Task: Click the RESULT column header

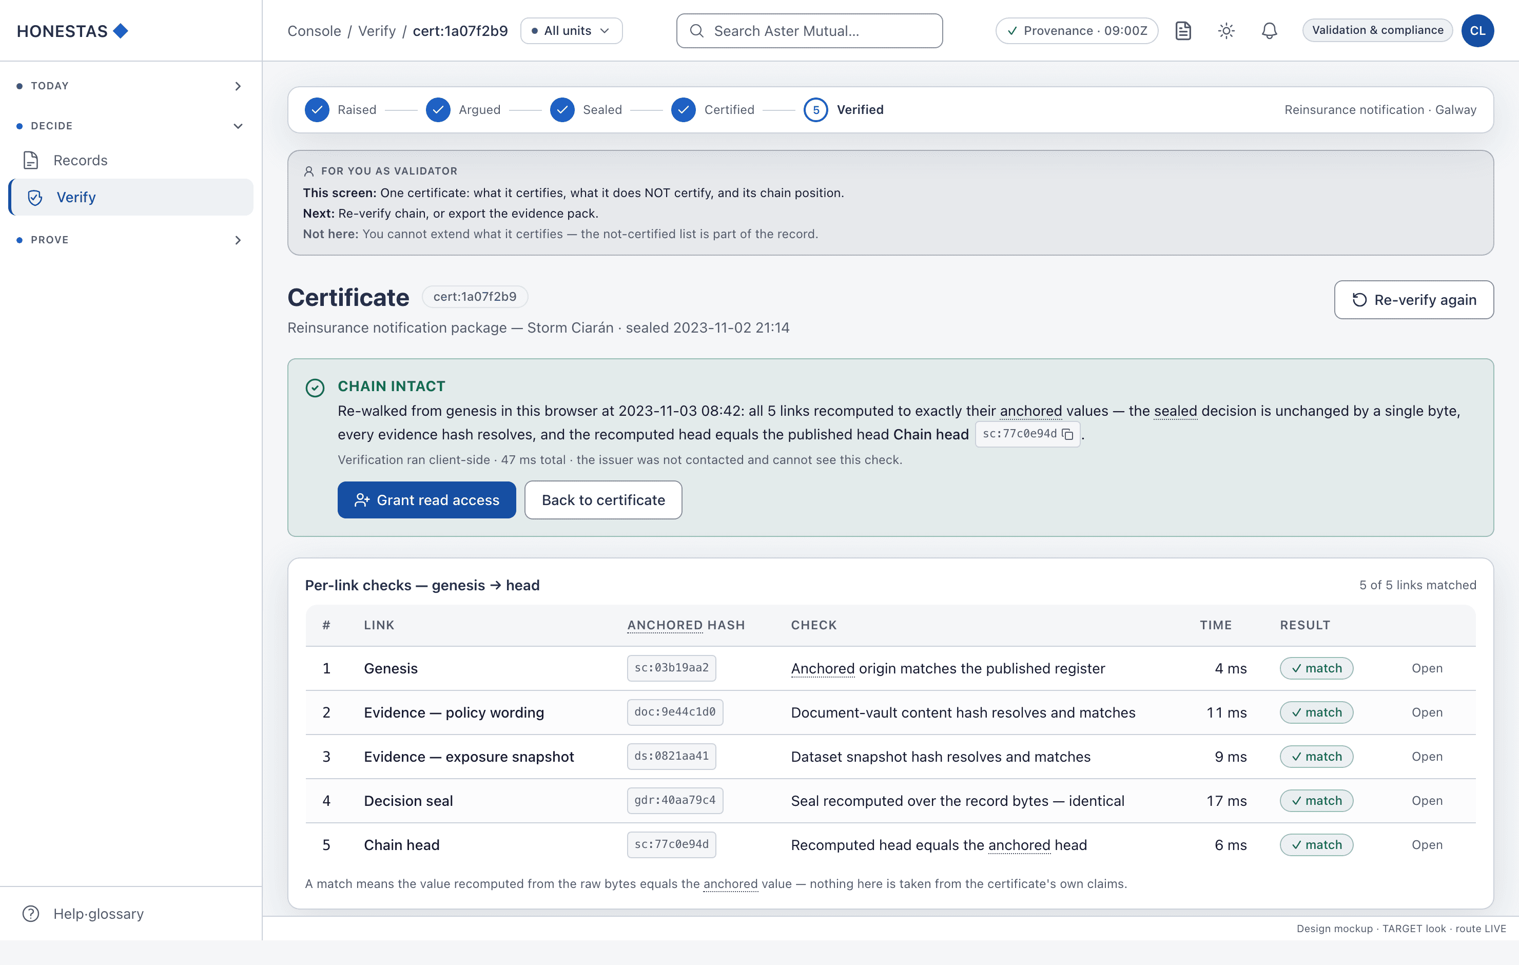Action: [x=1304, y=625]
